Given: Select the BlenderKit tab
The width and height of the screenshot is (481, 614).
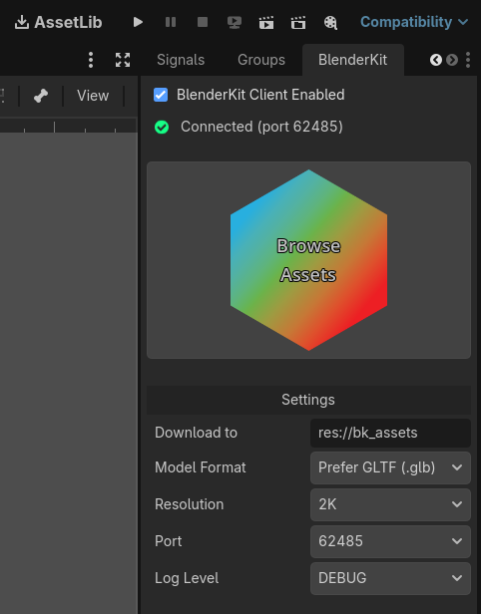Looking at the screenshot, I should [353, 60].
